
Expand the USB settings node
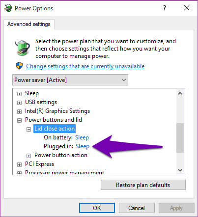coord(19,103)
